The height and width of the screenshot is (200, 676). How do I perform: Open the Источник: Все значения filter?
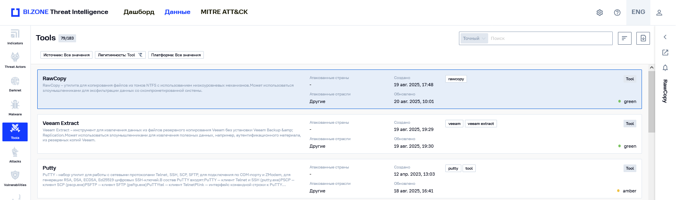click(66, 55)
